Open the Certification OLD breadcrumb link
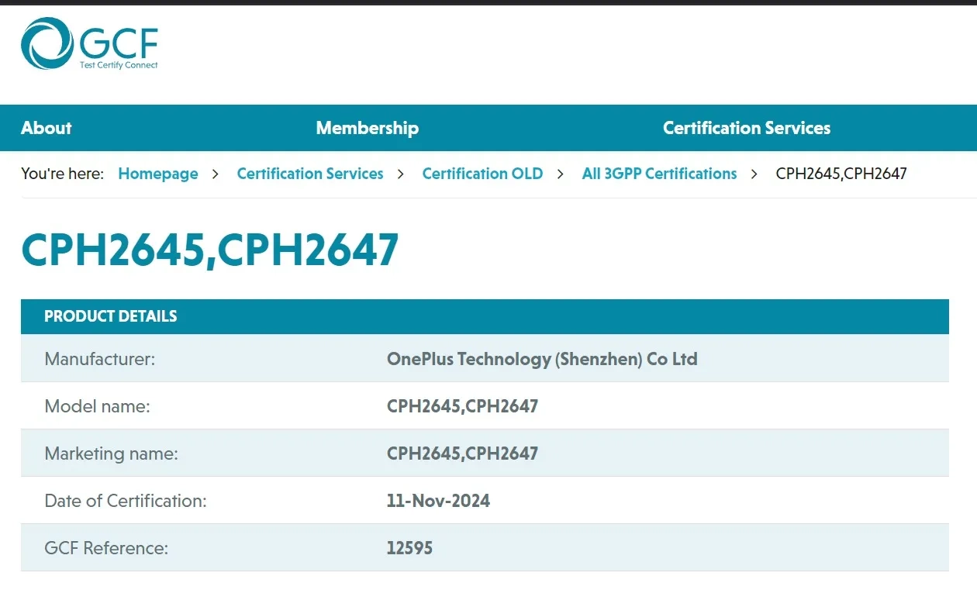 coord(482,174)
